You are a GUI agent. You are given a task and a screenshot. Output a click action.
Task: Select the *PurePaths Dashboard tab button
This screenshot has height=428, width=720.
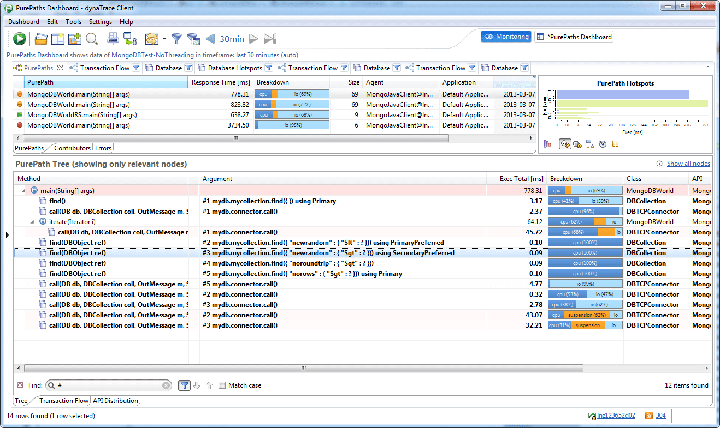click(574, 37)
